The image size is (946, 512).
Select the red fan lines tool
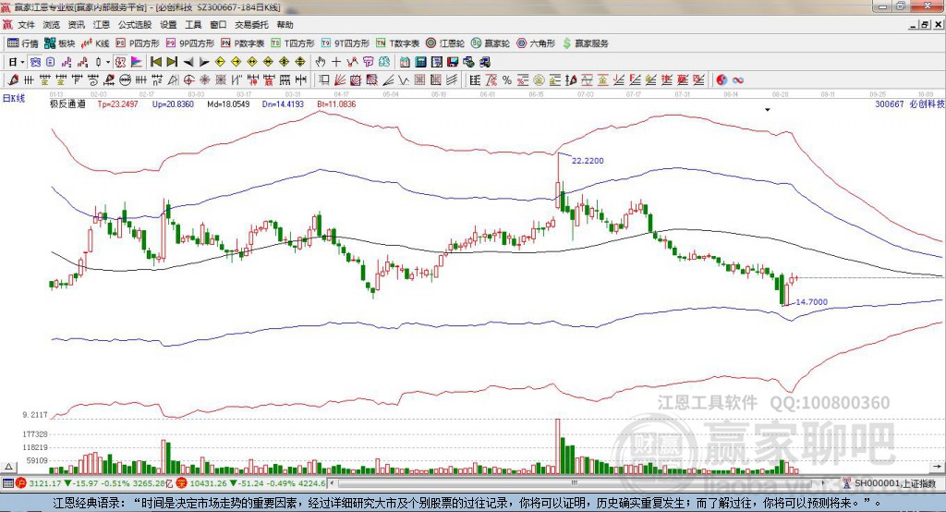point(340,80)
